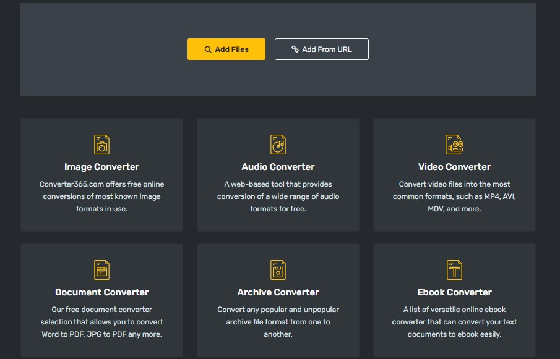Click text "Our free document converter"
The height and width of the screenshot is (359, 560).
tap(101, 310)
